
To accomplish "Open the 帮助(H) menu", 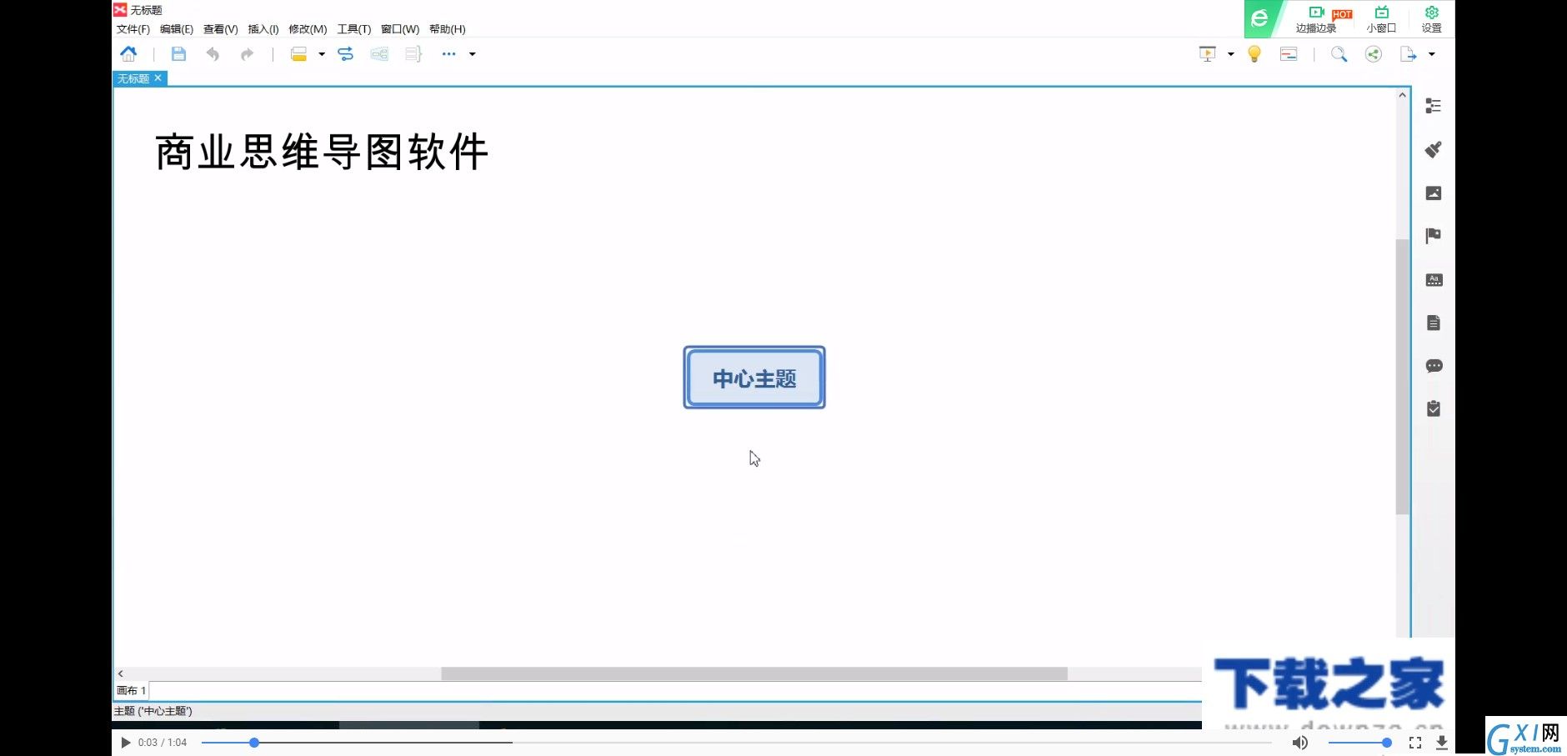I will (x=448, y=29).
